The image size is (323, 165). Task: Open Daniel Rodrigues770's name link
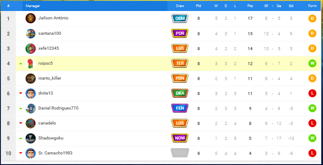click(58, 108)
